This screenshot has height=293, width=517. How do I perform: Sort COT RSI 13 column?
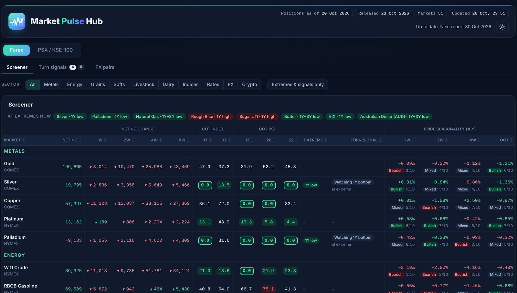coord(249,140)
